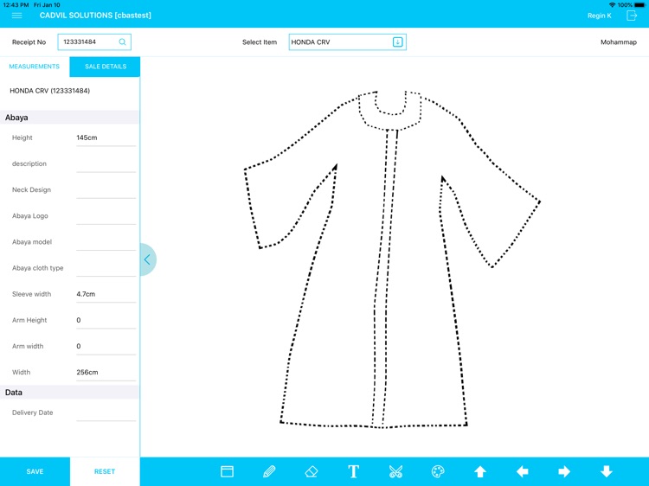This screenshot has height=486, width=649.
Task: Click the Arm width value field
Action: (106, 346)
